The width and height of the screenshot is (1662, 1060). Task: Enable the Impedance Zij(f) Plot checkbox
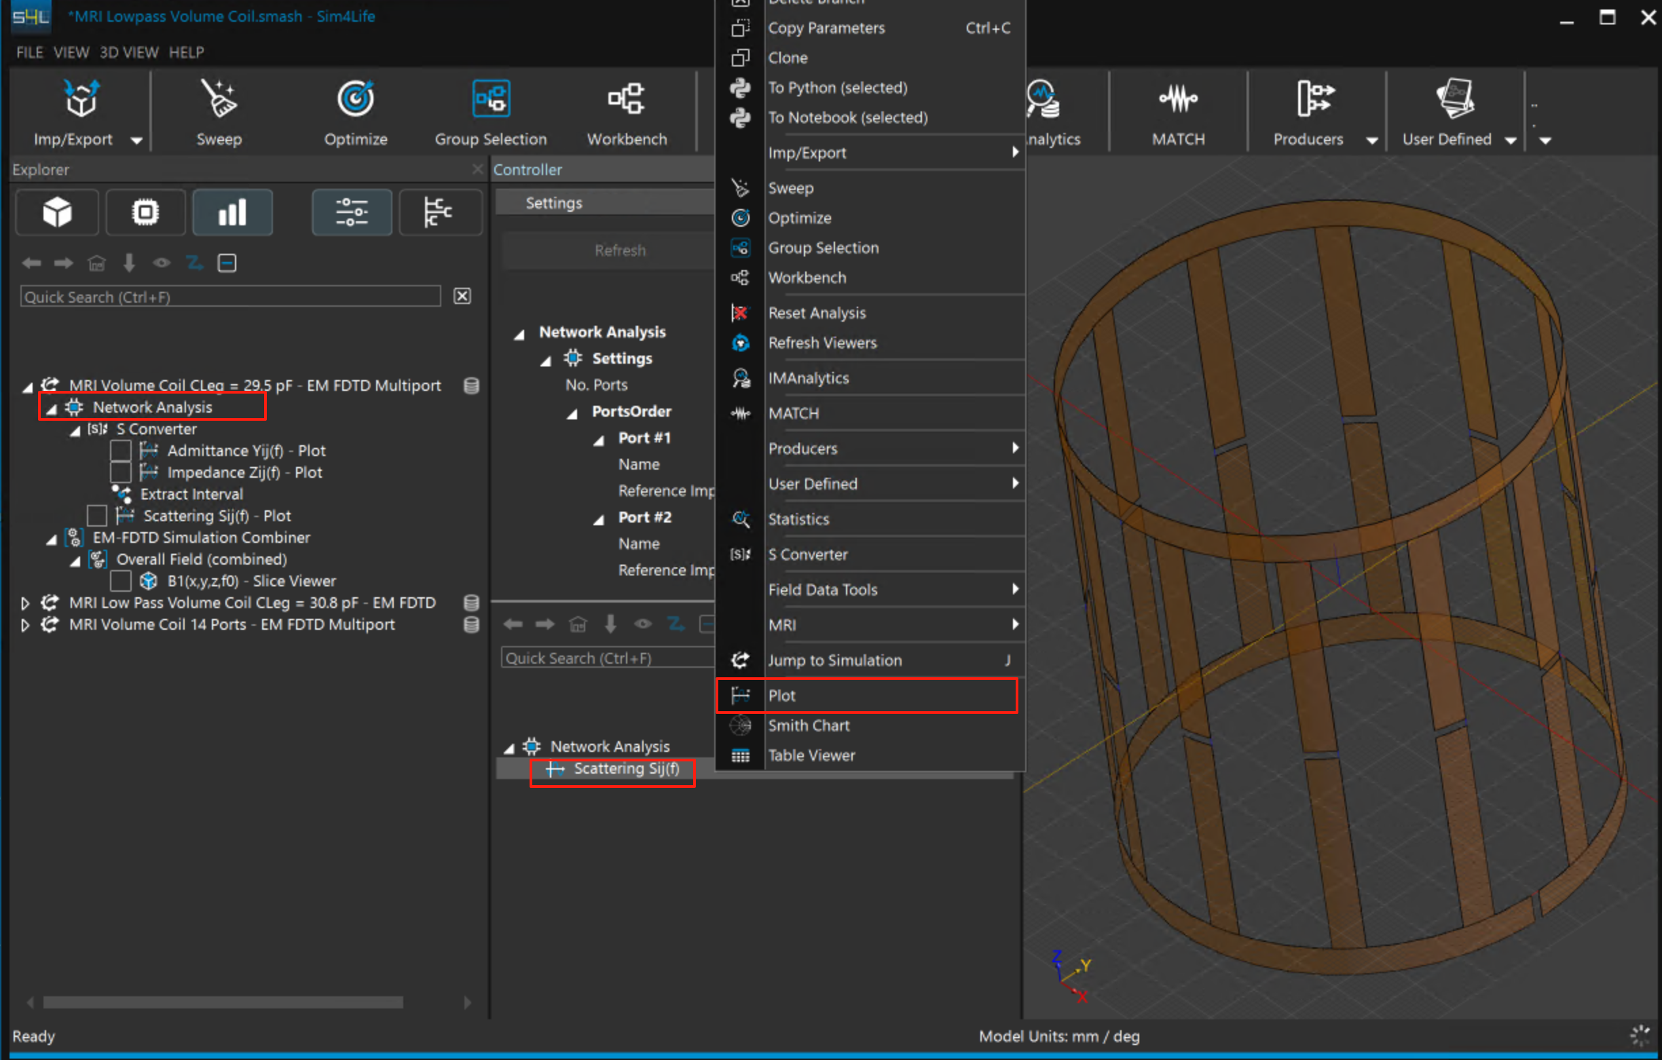point(121,473)
